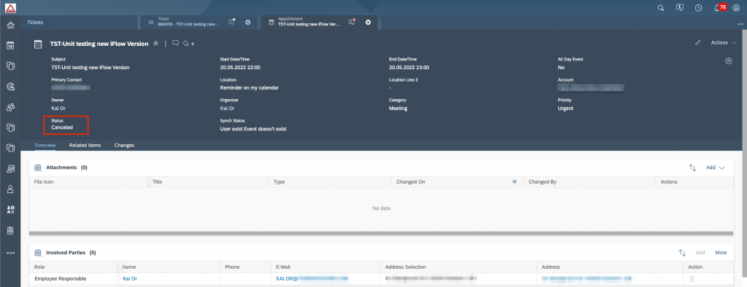Screen dimensions: 747x287
Task: Click the person icon in the sidebar
Action: click(x=10, y=189)
